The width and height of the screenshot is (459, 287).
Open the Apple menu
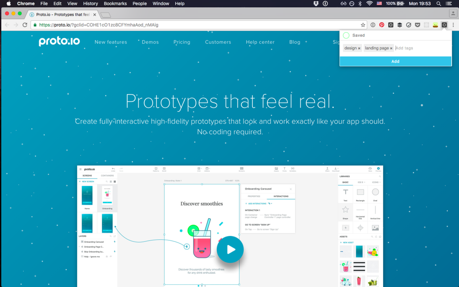pos(8,3)
